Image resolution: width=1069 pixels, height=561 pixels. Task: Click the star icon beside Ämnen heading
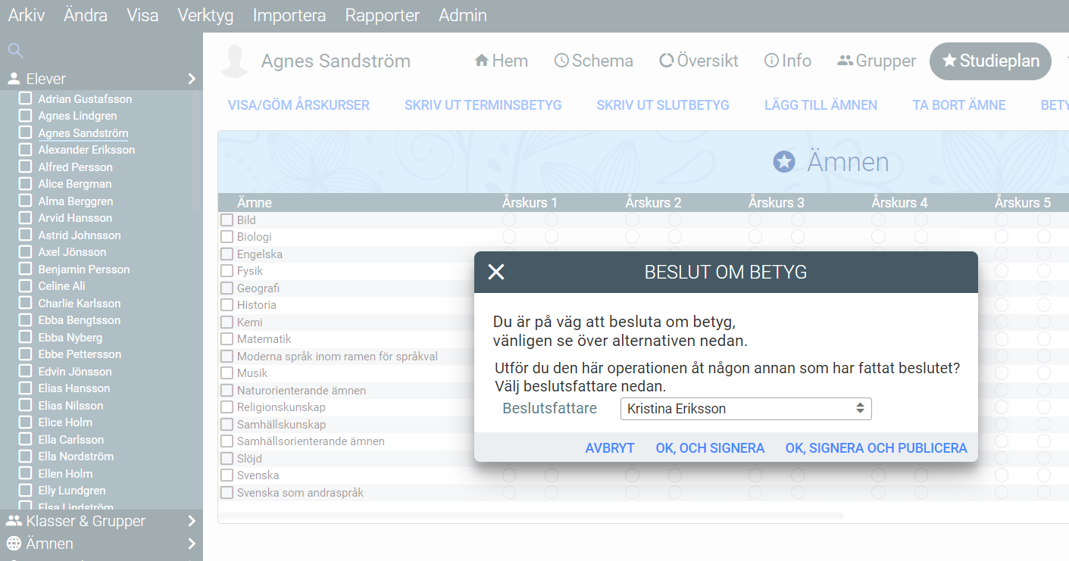[784, 161]
